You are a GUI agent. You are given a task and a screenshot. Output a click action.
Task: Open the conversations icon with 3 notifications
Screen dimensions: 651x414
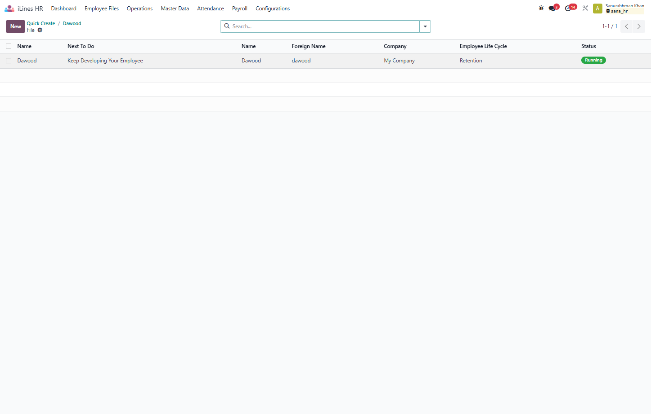click(553, 8)
